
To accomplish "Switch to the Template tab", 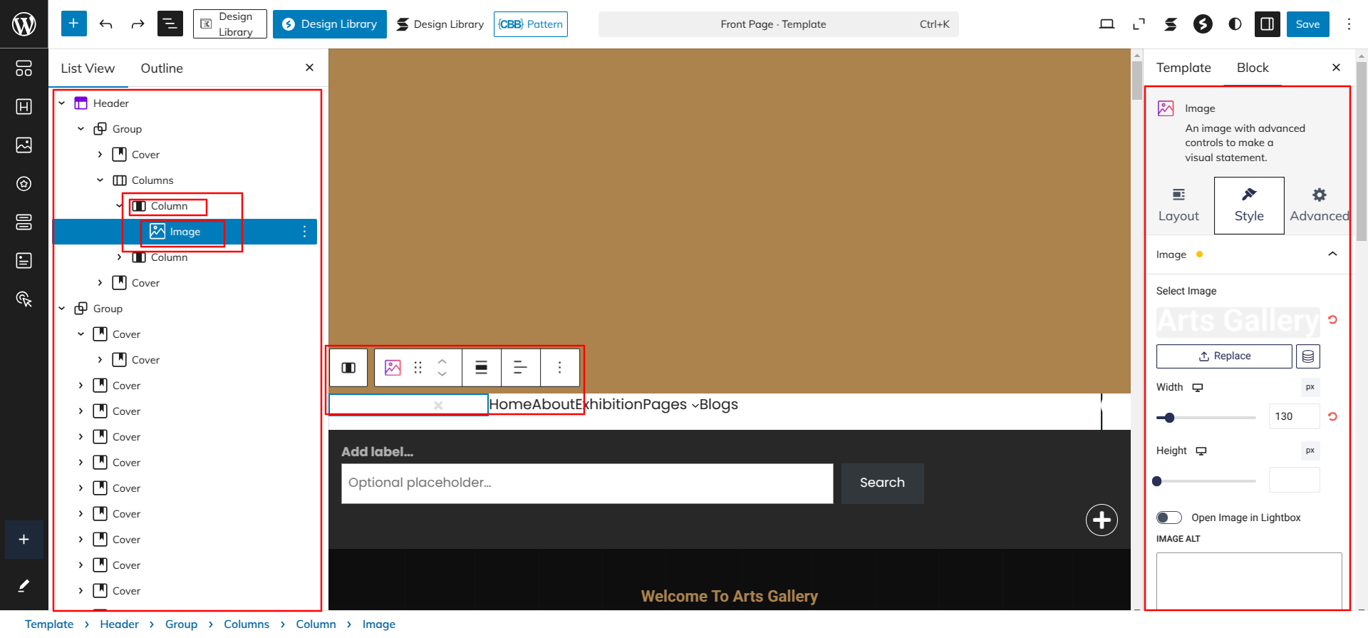I will click(x=1183, y=68).
